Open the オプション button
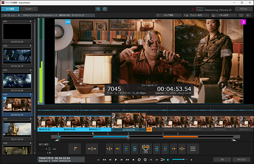Image resolution: width=254 pixels, height=164 pixels. (244, 9)
